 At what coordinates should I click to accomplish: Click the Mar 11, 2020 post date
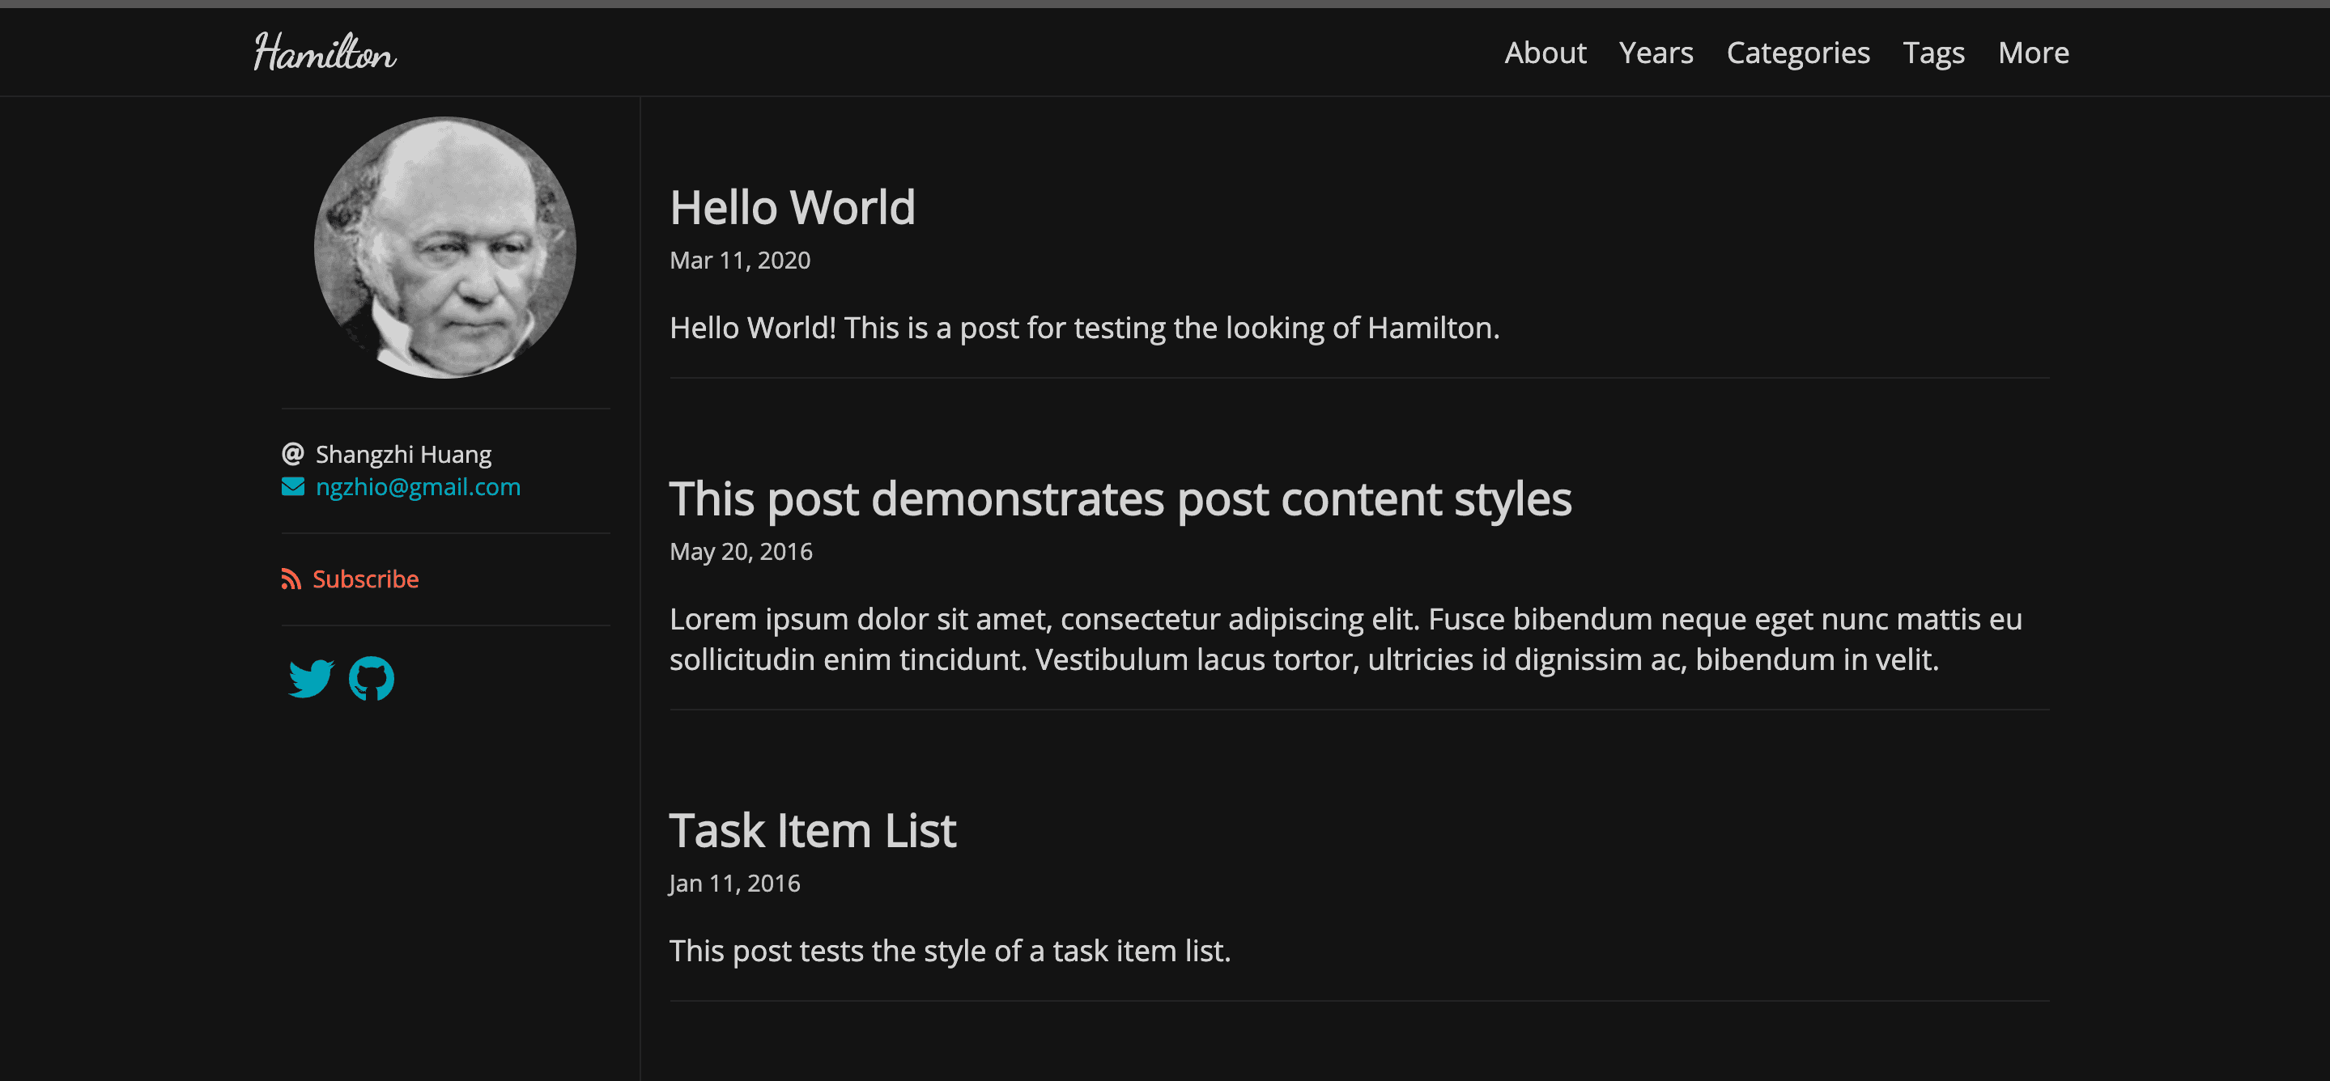(740, 261)
